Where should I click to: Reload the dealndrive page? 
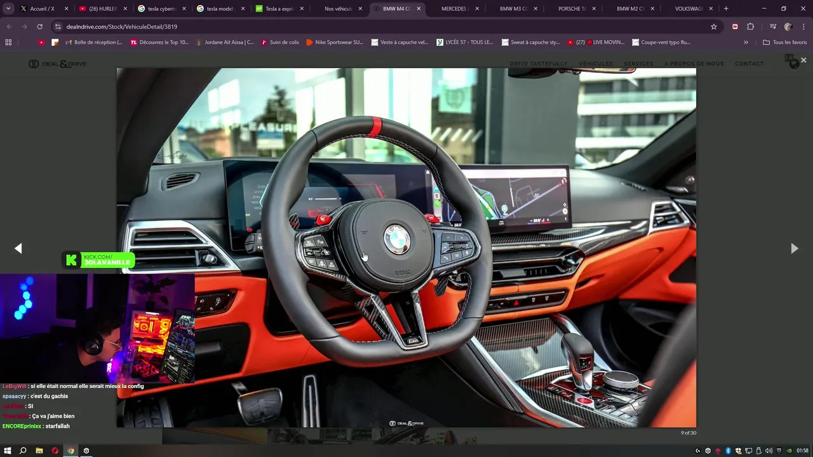(x=39, y=27)
